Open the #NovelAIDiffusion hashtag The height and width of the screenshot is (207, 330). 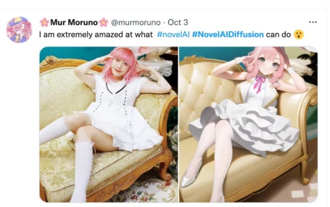[228, 34]
